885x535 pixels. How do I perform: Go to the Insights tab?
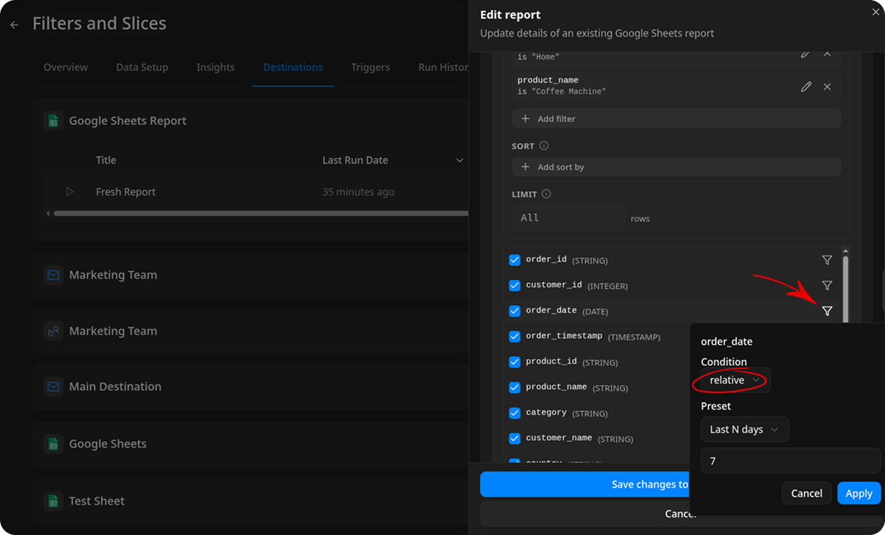click(x=215, y=68)
